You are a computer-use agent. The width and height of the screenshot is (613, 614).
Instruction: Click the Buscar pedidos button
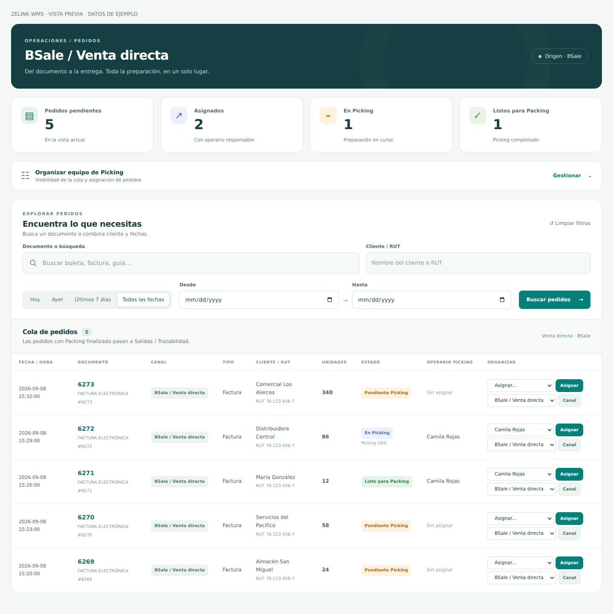click(555, 300)
